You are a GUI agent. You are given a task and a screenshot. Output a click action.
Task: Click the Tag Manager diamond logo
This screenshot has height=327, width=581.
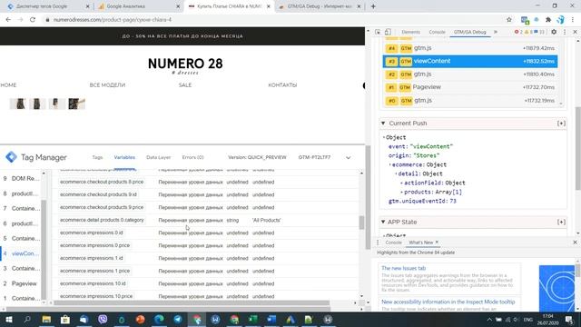point(11,157)
